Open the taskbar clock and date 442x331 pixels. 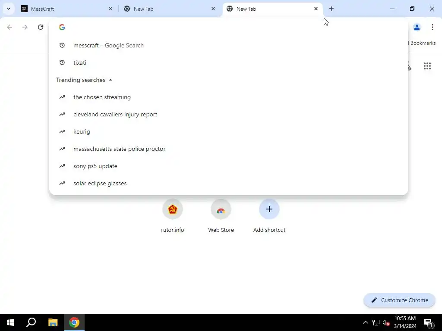click(x=405, y=322)
